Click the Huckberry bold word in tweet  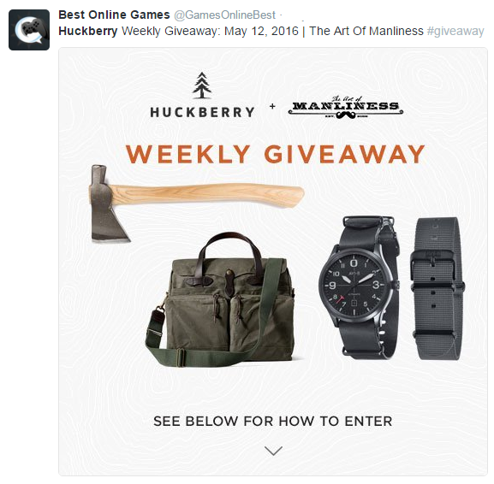point(88,31)
